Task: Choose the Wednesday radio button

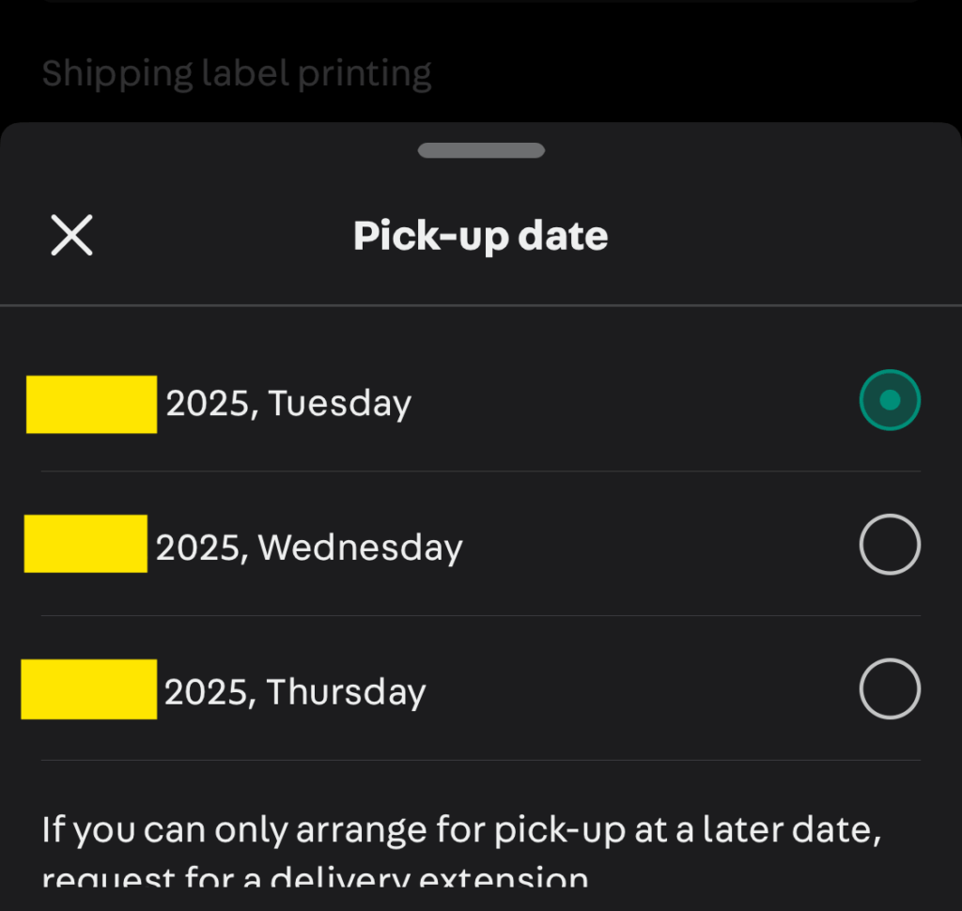Action: 889,545
